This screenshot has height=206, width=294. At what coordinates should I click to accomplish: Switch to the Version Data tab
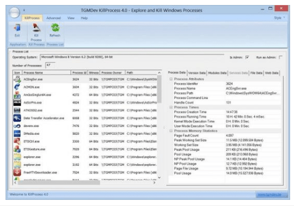pos(197,73)
